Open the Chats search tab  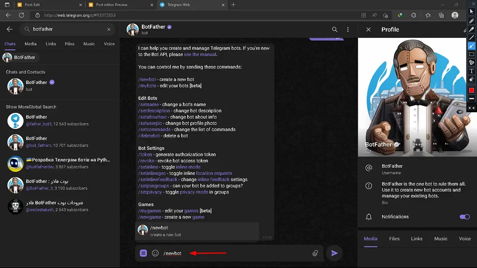pos(10,44)
